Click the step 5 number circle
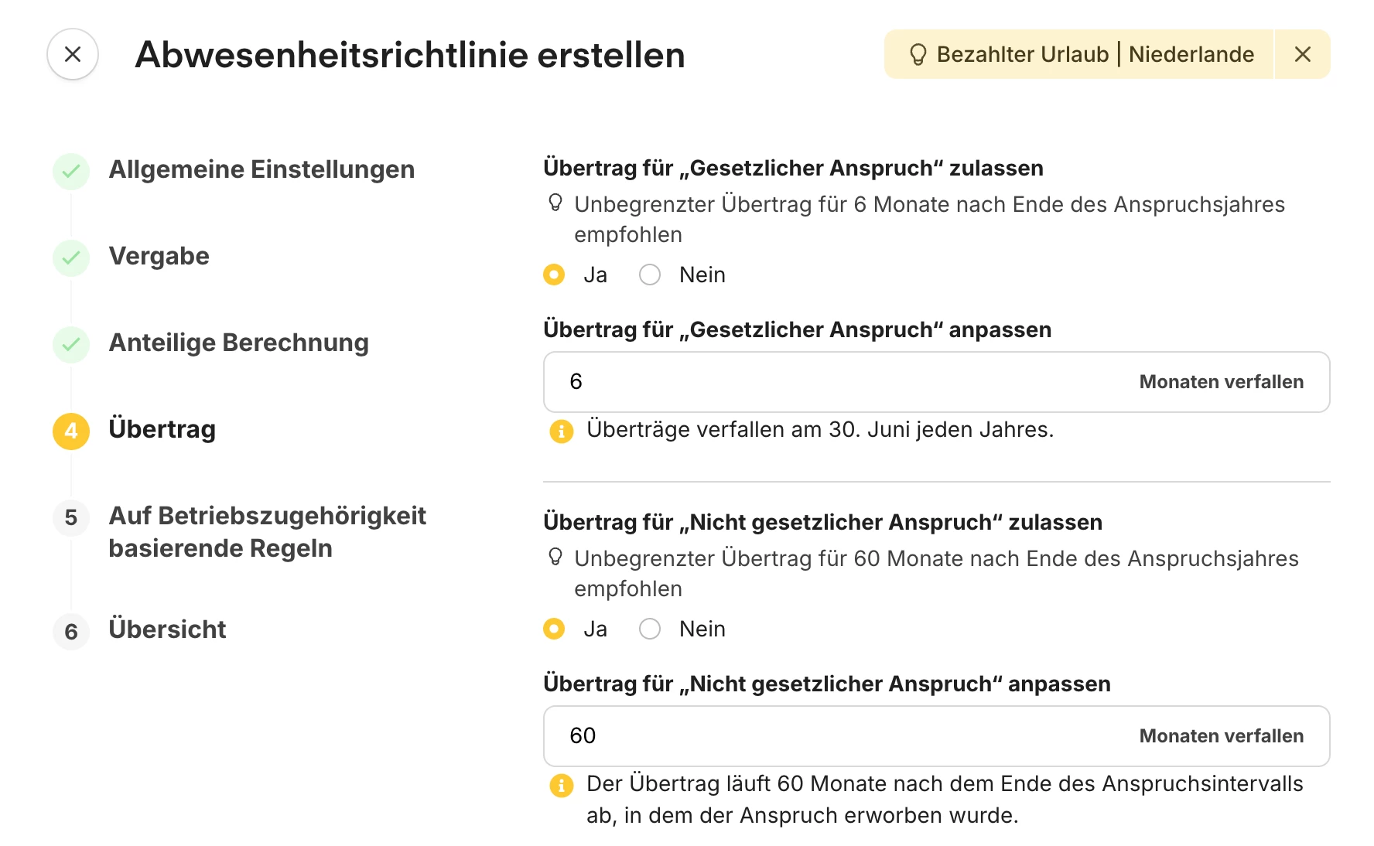This screenshot has height=846, width=1374. click(71, 517)
